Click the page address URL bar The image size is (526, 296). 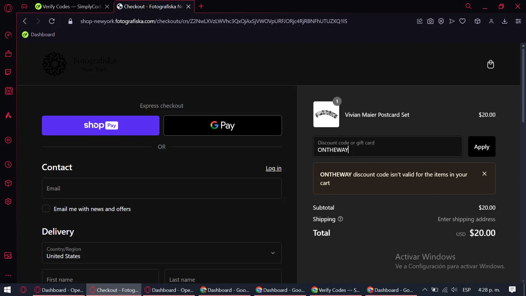coord(214,21)
